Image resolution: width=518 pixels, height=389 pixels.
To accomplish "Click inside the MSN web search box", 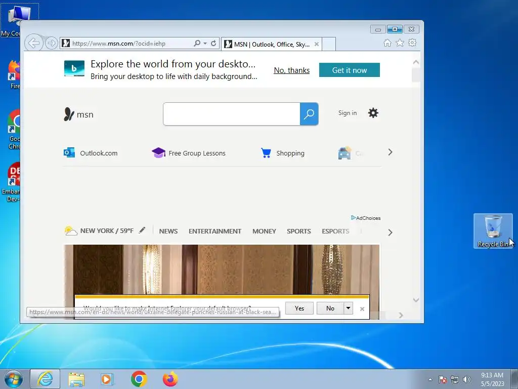I will [x=232, y=114].
